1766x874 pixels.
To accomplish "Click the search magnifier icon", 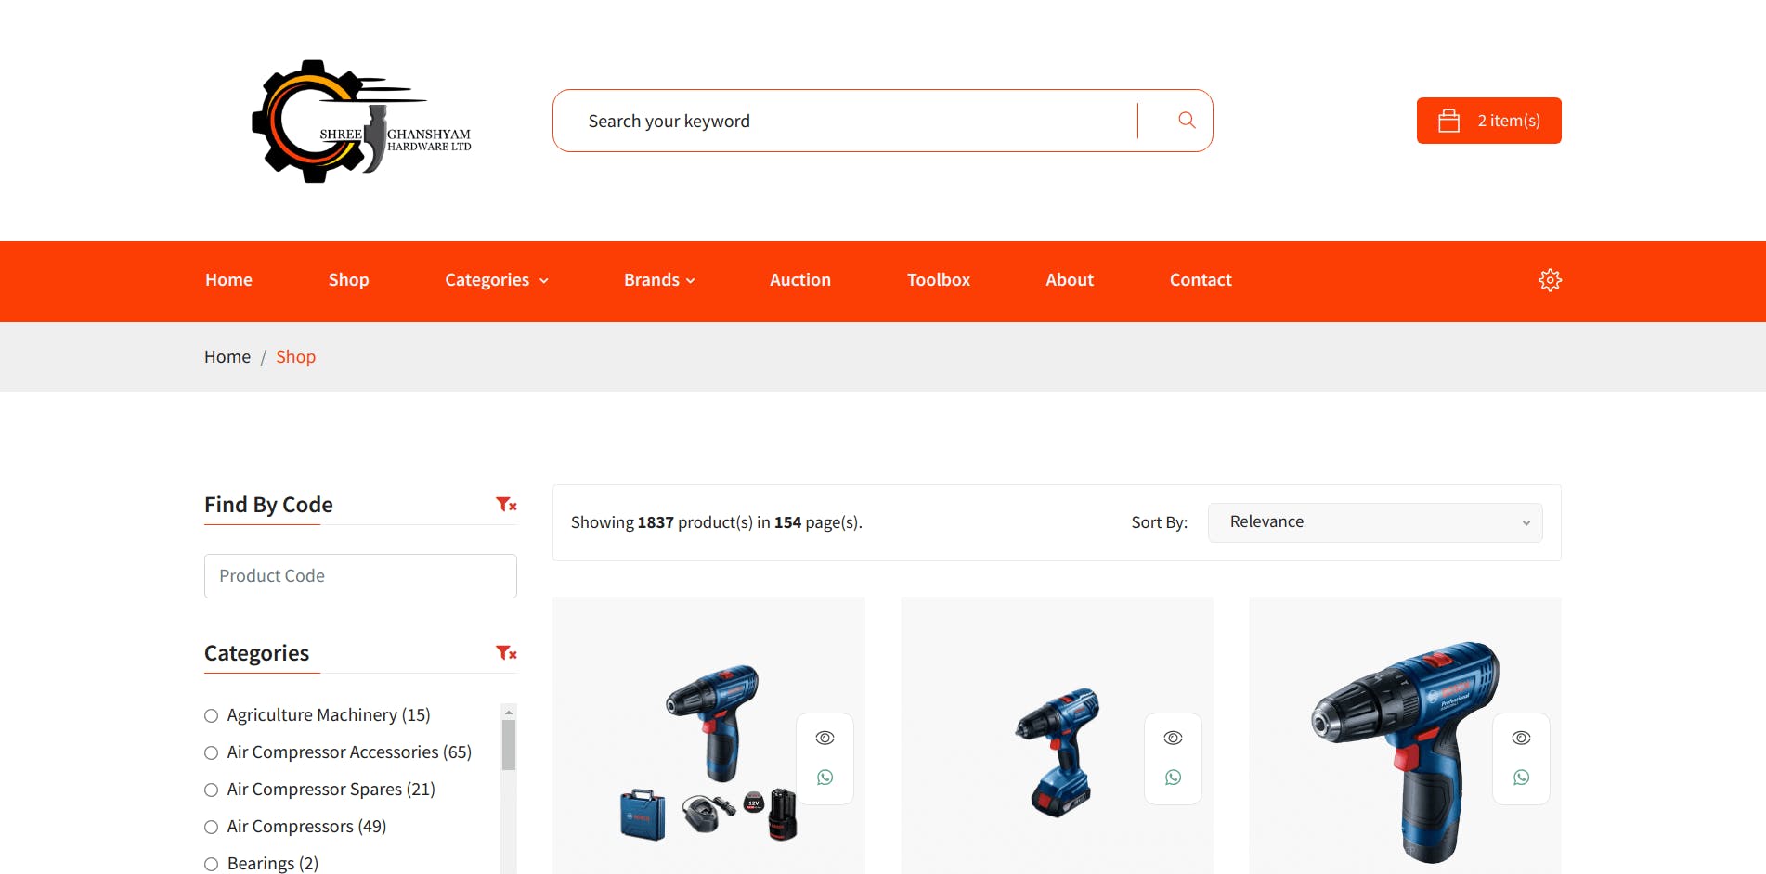I will pos(1186,120).
